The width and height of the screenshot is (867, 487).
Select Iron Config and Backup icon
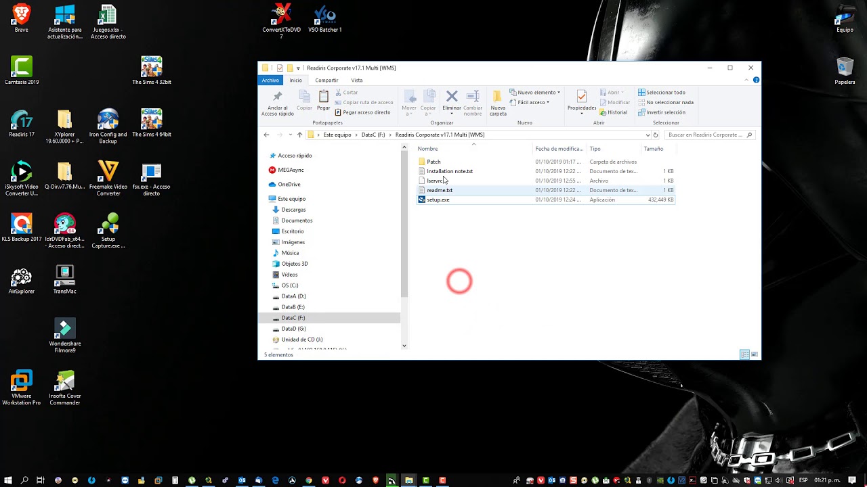pos(108,126)
